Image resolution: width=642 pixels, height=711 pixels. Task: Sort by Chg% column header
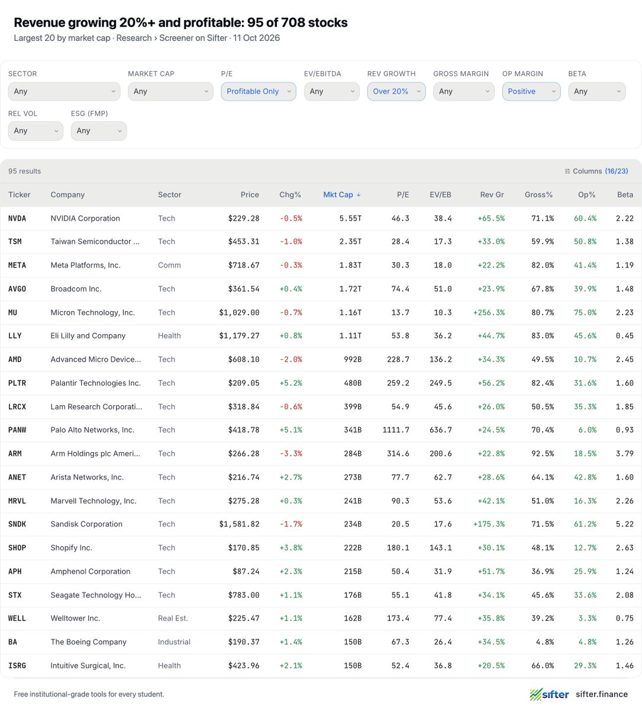(290, 194)
